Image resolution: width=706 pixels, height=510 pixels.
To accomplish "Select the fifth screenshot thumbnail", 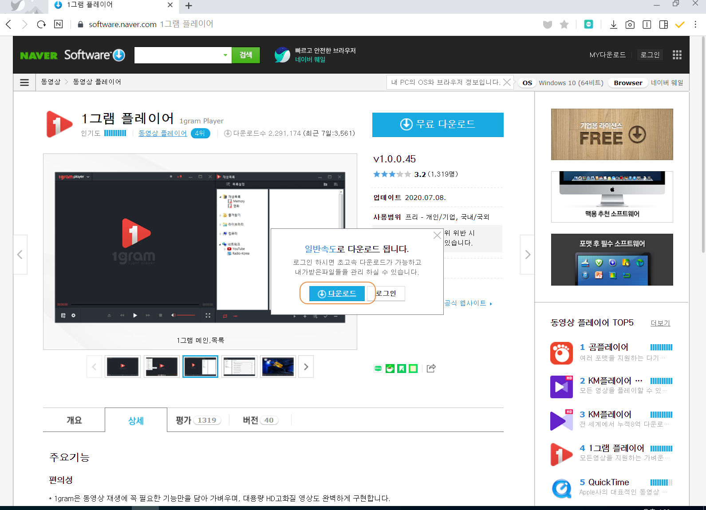I will point(278,367).
